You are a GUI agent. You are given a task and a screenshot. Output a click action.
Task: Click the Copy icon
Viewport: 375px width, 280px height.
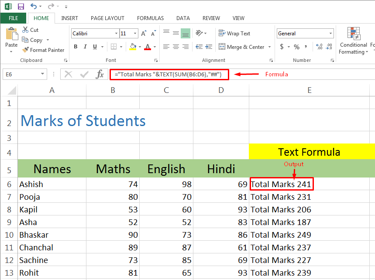pyautogui.click(x=26, y=40)
